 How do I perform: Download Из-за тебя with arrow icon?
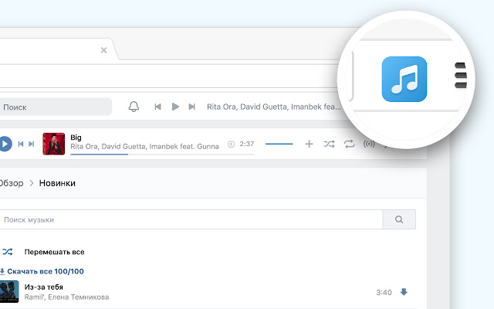coord(404,292)
